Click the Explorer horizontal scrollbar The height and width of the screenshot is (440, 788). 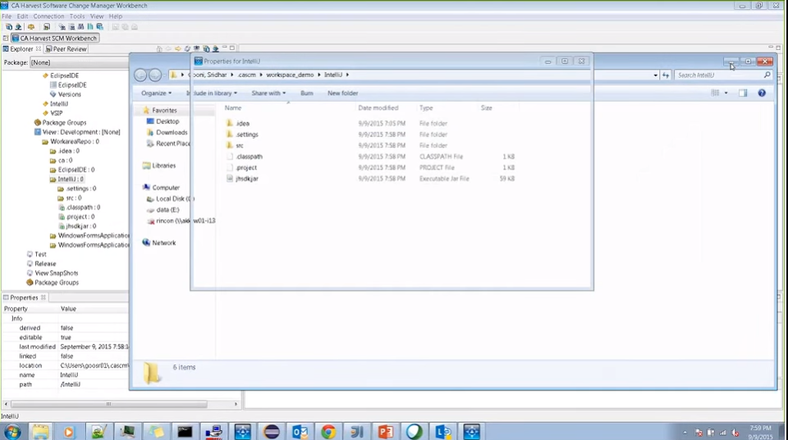(109, 404)
